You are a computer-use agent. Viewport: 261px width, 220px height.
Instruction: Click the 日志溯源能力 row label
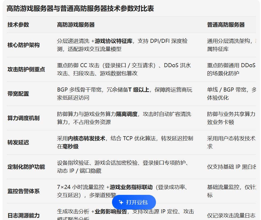[x=24, y=215]
